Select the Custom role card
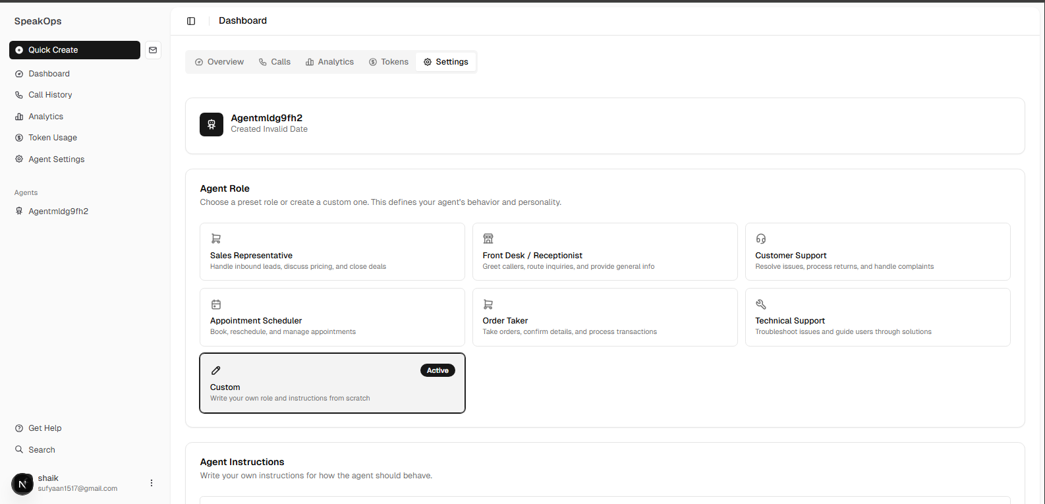The height and width of the screenshot is (504, 1045). click(x=332, y=383)
